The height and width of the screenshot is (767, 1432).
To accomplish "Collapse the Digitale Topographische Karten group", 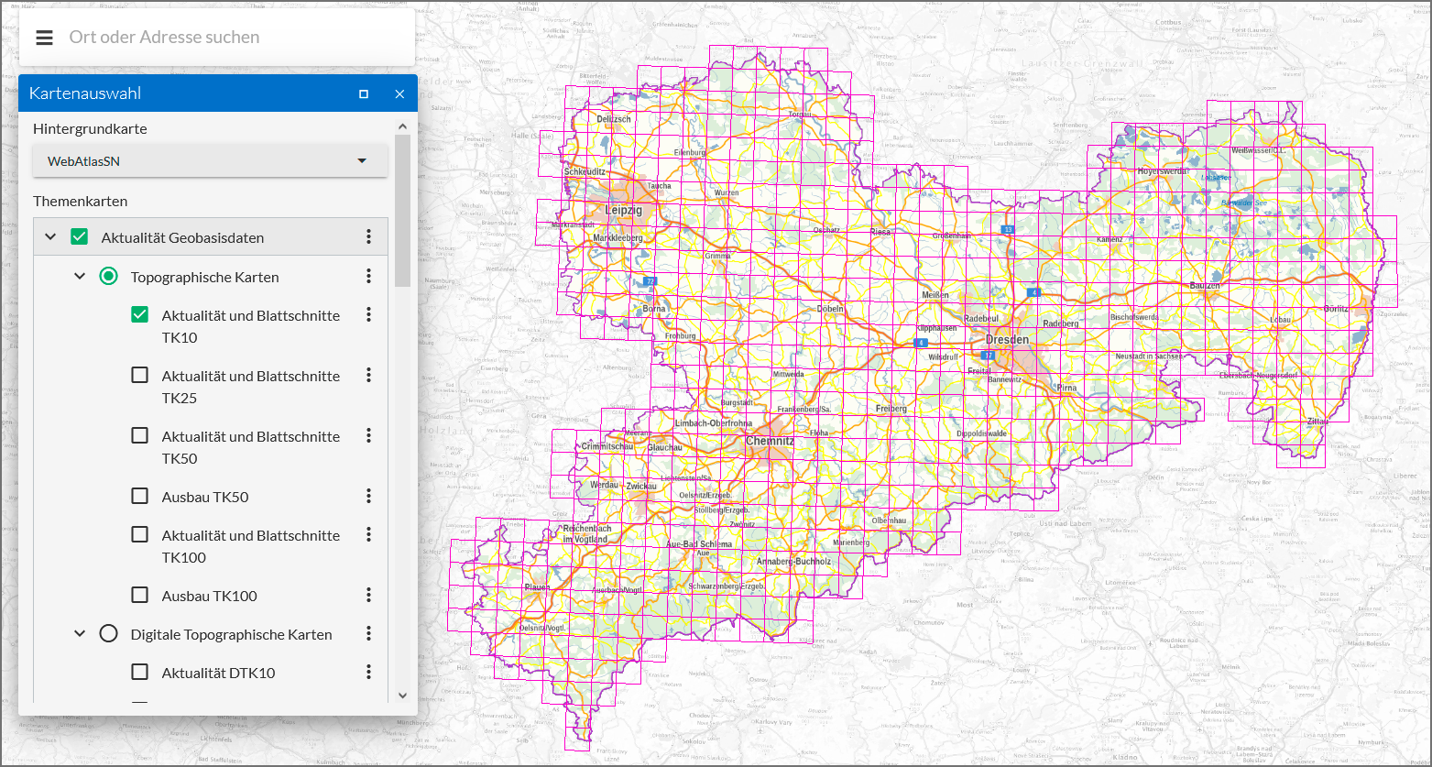I will [x=80, y=633].
